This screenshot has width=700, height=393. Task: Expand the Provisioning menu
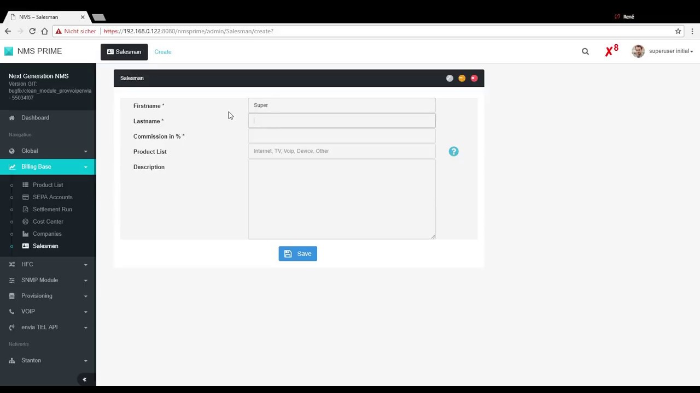[48, 296]
